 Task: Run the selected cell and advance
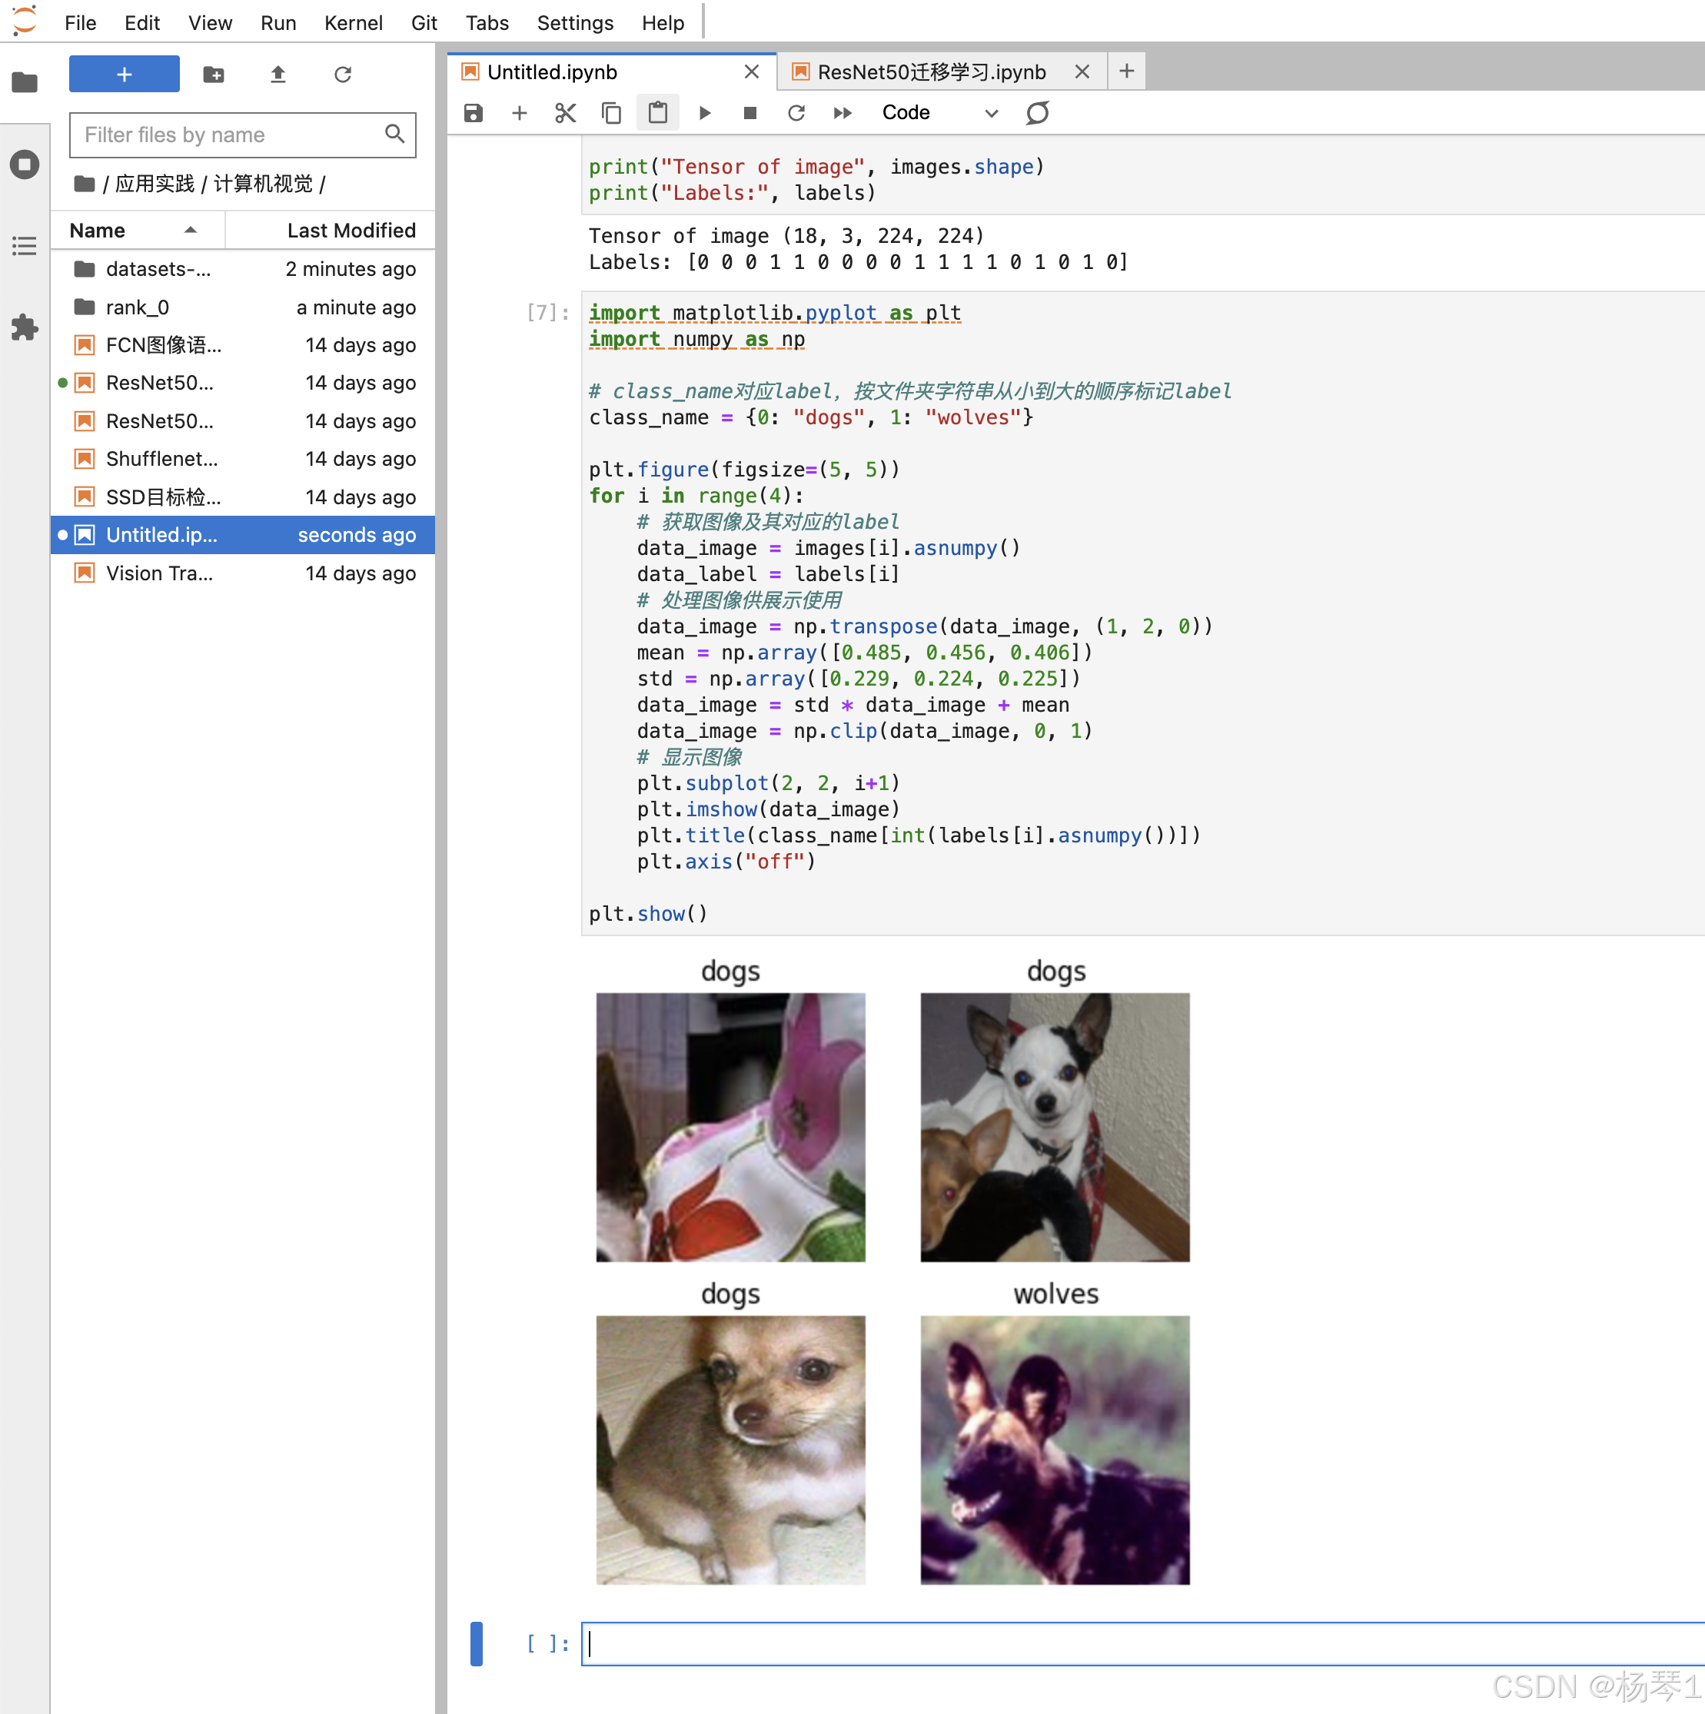coord(704,113)
